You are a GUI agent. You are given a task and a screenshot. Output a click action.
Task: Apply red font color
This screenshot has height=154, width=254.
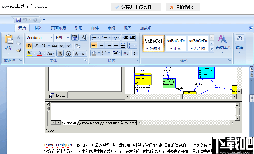(x=40, y=53)
